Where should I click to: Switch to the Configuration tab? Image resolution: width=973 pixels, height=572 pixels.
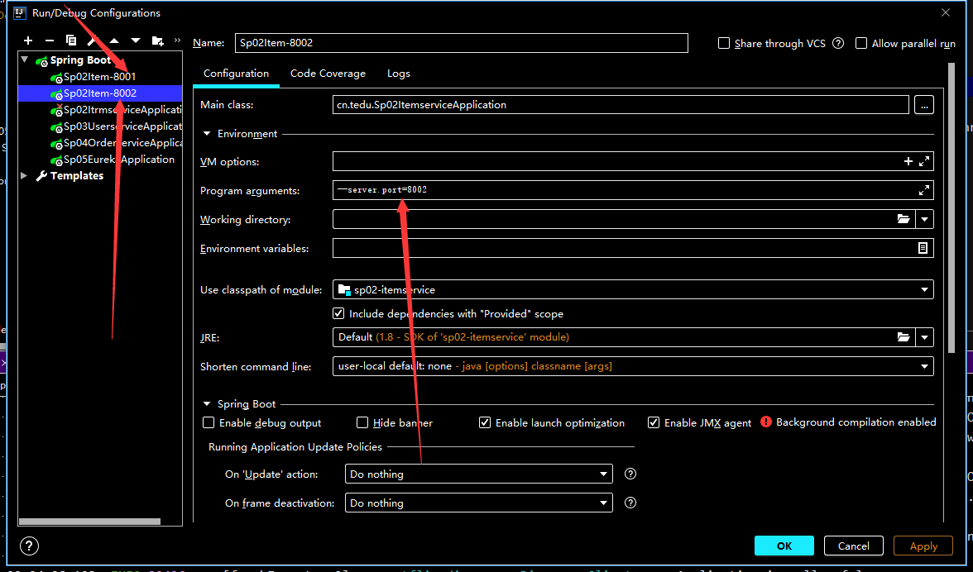[236, 73]
